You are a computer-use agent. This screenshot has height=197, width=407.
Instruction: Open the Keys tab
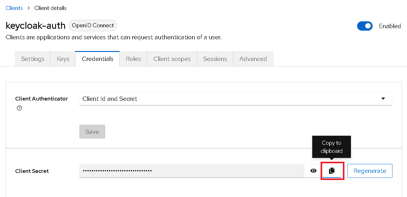point(63,59)
